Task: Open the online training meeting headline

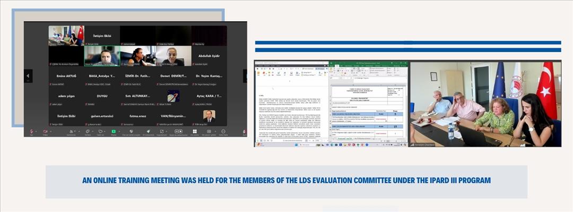Action: 286,180
